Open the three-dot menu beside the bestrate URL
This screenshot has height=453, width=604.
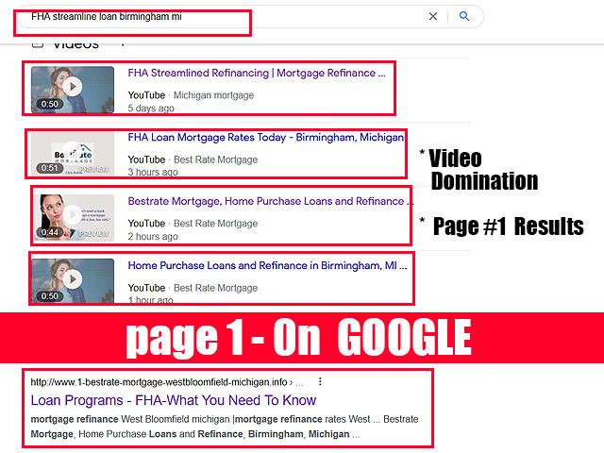(320, 381)
